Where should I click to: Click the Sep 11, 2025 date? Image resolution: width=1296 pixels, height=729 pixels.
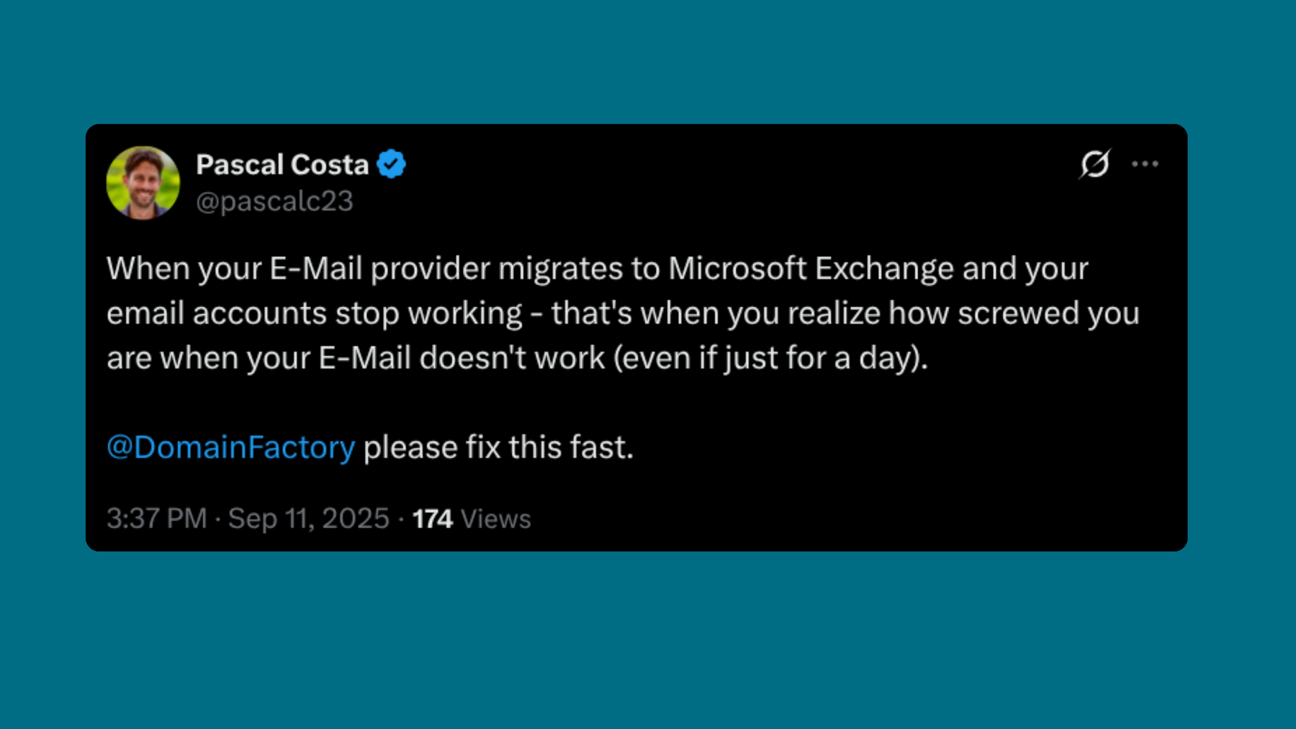point(308,519)
